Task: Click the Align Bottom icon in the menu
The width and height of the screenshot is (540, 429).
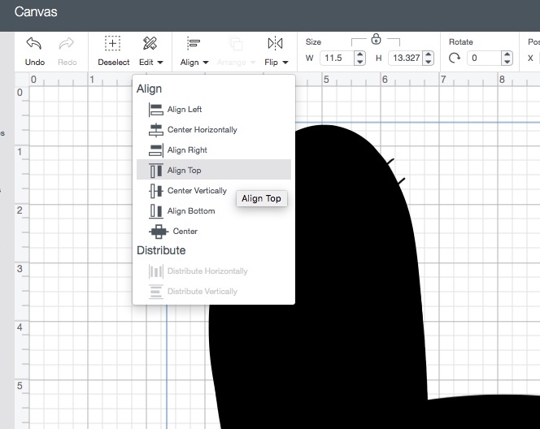Action: tap(155, 211)
